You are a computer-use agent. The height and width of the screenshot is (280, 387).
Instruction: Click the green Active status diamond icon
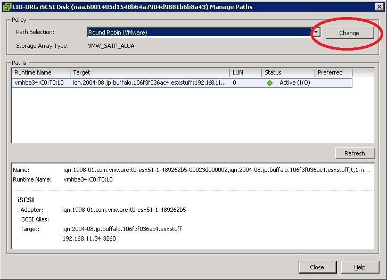270,83
